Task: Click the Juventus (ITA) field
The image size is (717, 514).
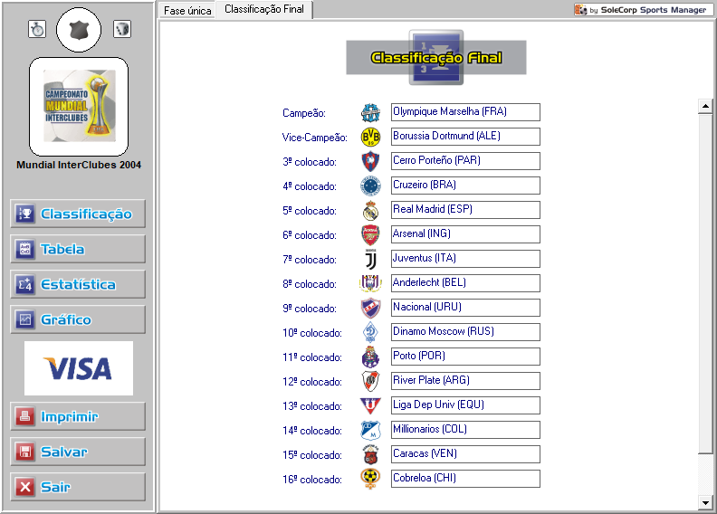Action: (465, 259)
